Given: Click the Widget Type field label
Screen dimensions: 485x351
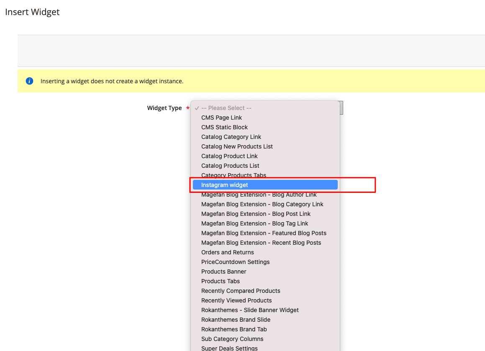Looking at the screenshot, I should click(x=164, y=108).
